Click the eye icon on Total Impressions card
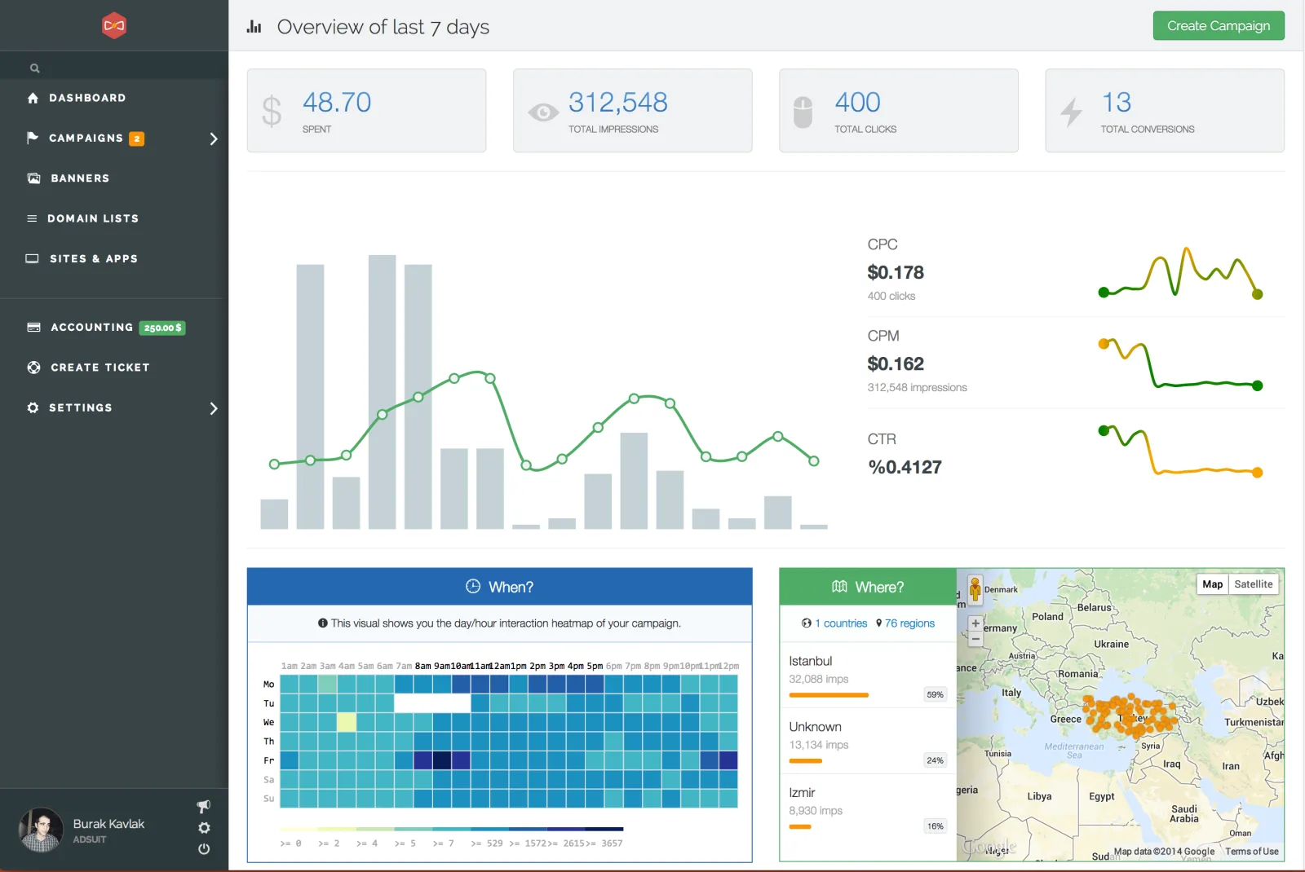This screenshot has width=1305, height=872. click(x=543, y=112)
